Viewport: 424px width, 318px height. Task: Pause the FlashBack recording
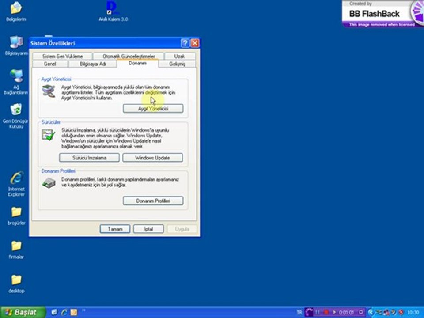tap(318, 312)
